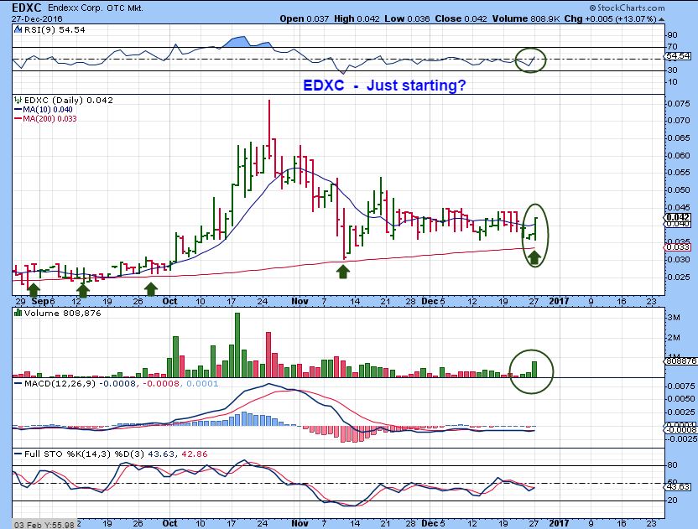Click the 'EDXC (Daily) 0.042' legend text
The image size is (698, 529).
point(69,100)
